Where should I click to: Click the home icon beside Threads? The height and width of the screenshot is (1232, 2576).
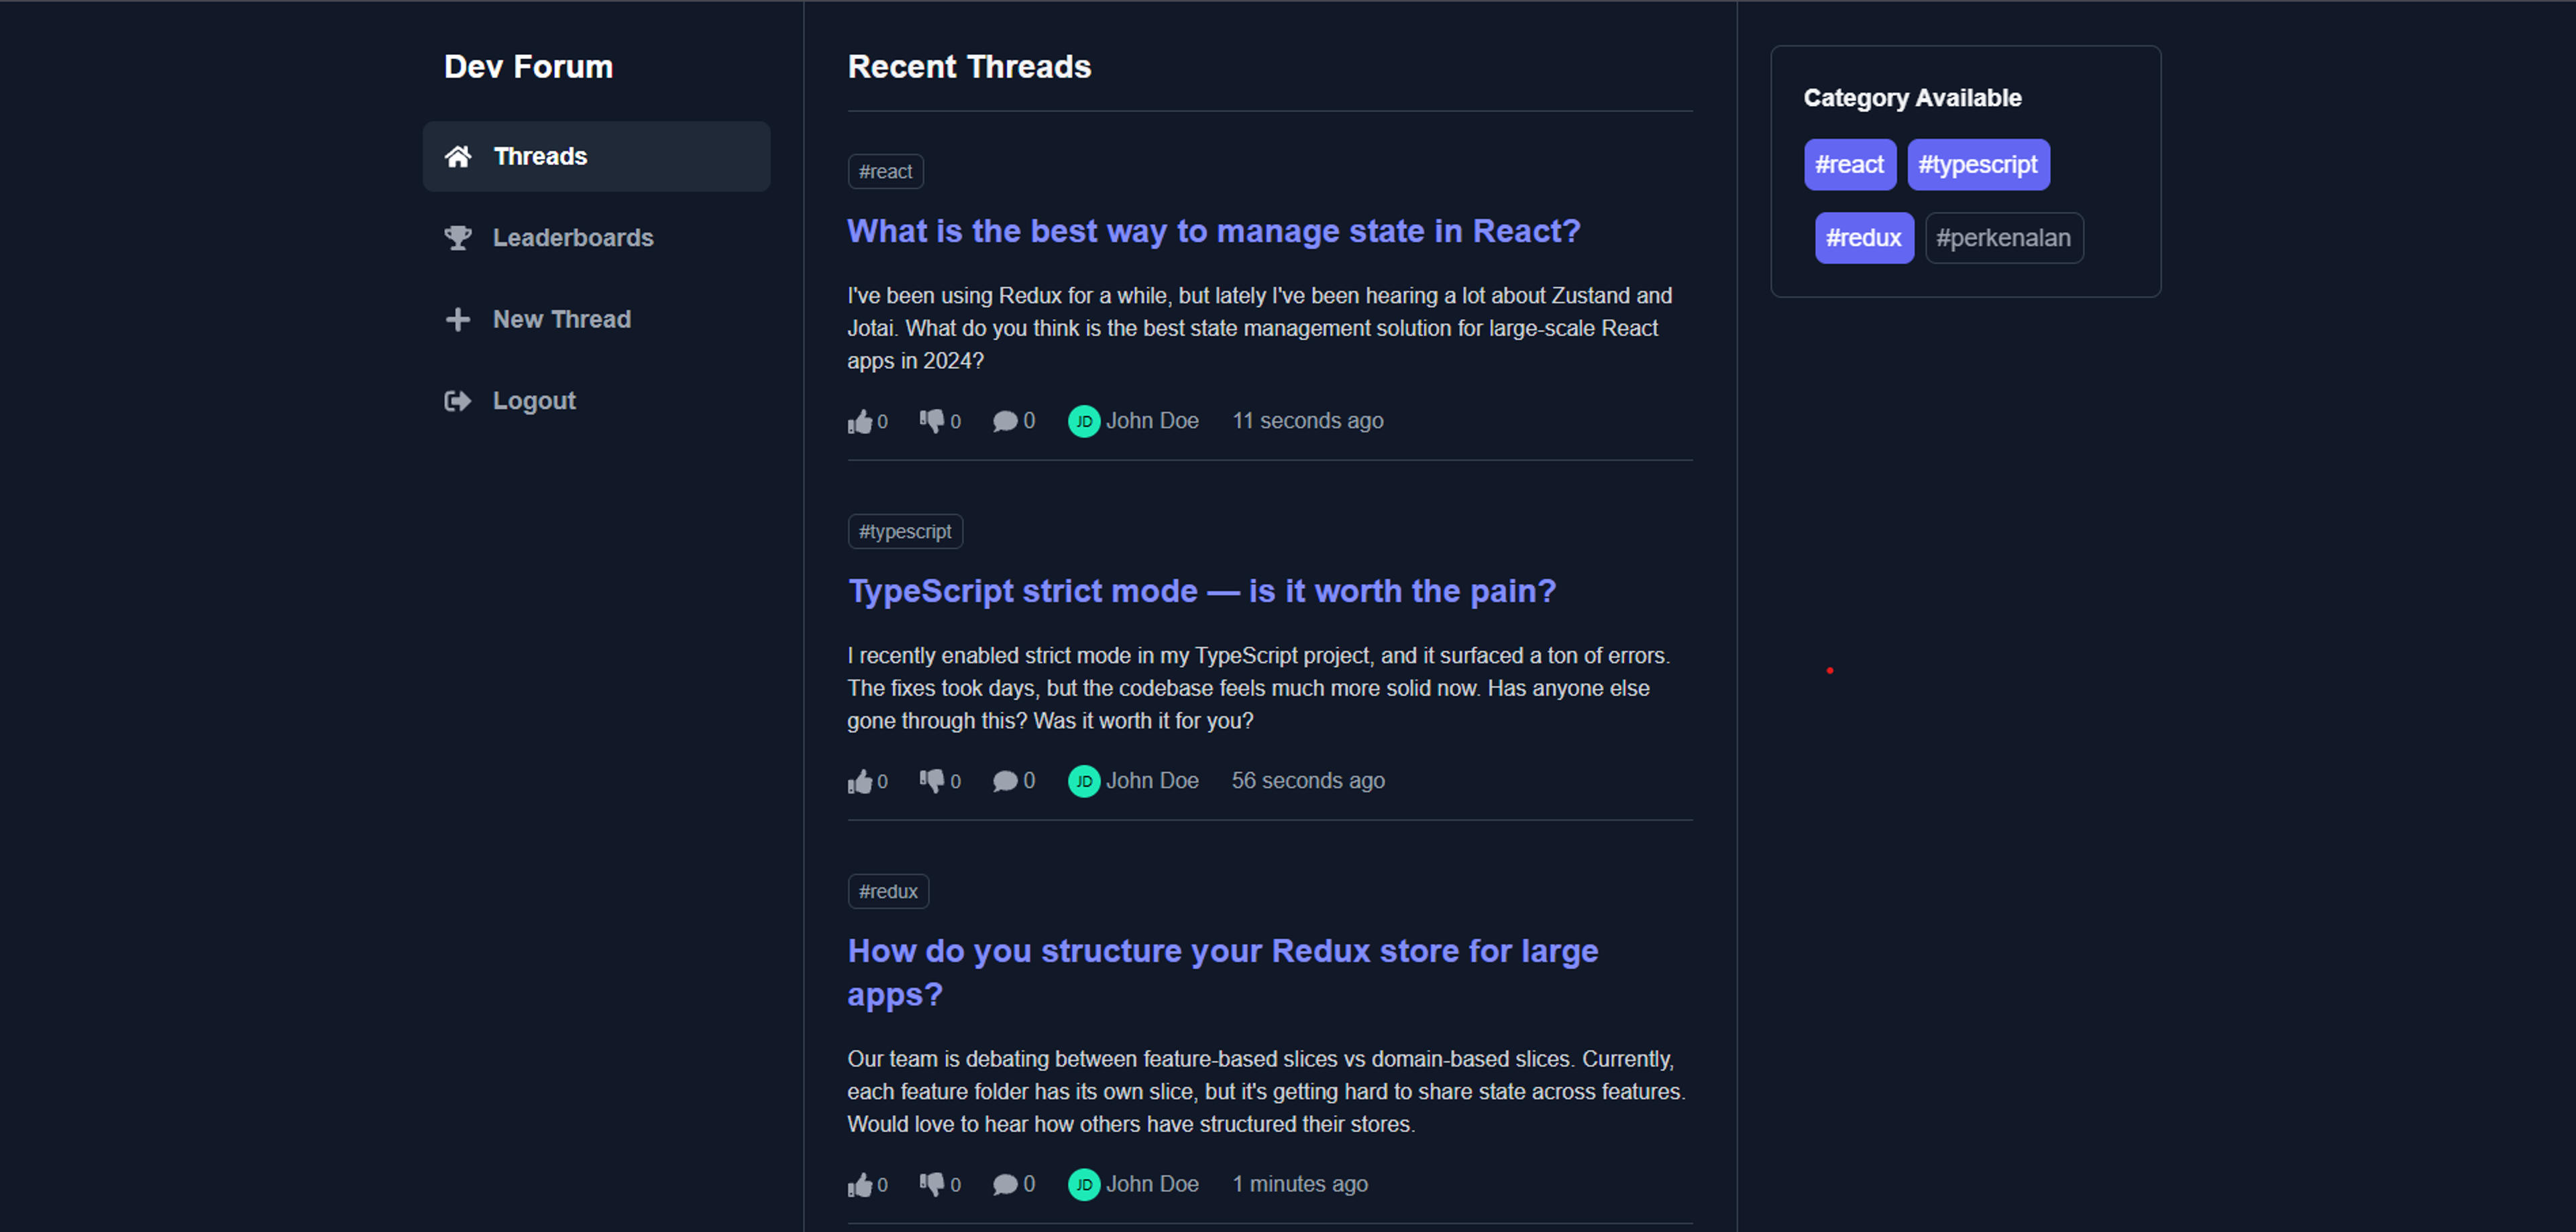458,156
